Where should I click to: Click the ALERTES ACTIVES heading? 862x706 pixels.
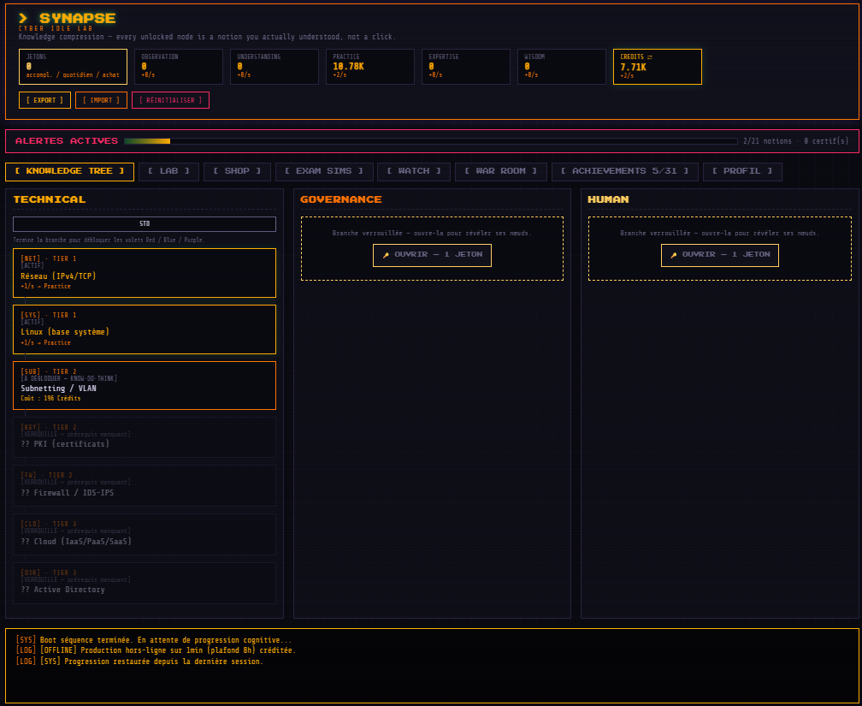[67, 141]
